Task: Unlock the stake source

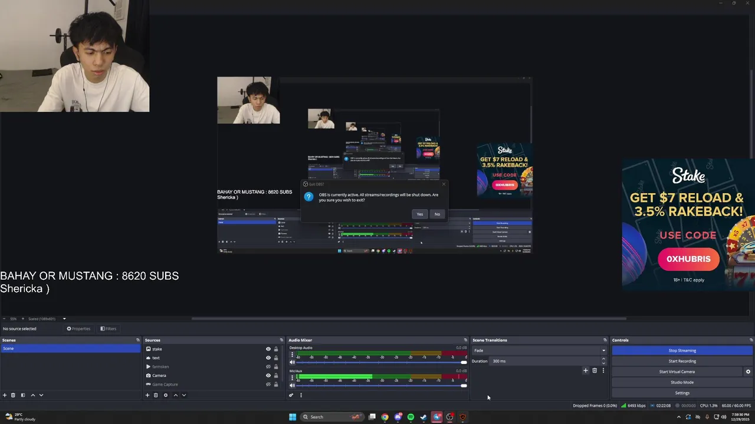Action: [x=276, y=349]
